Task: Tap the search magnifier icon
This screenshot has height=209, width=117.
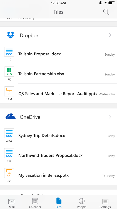Action: click(x=106, y=12)
